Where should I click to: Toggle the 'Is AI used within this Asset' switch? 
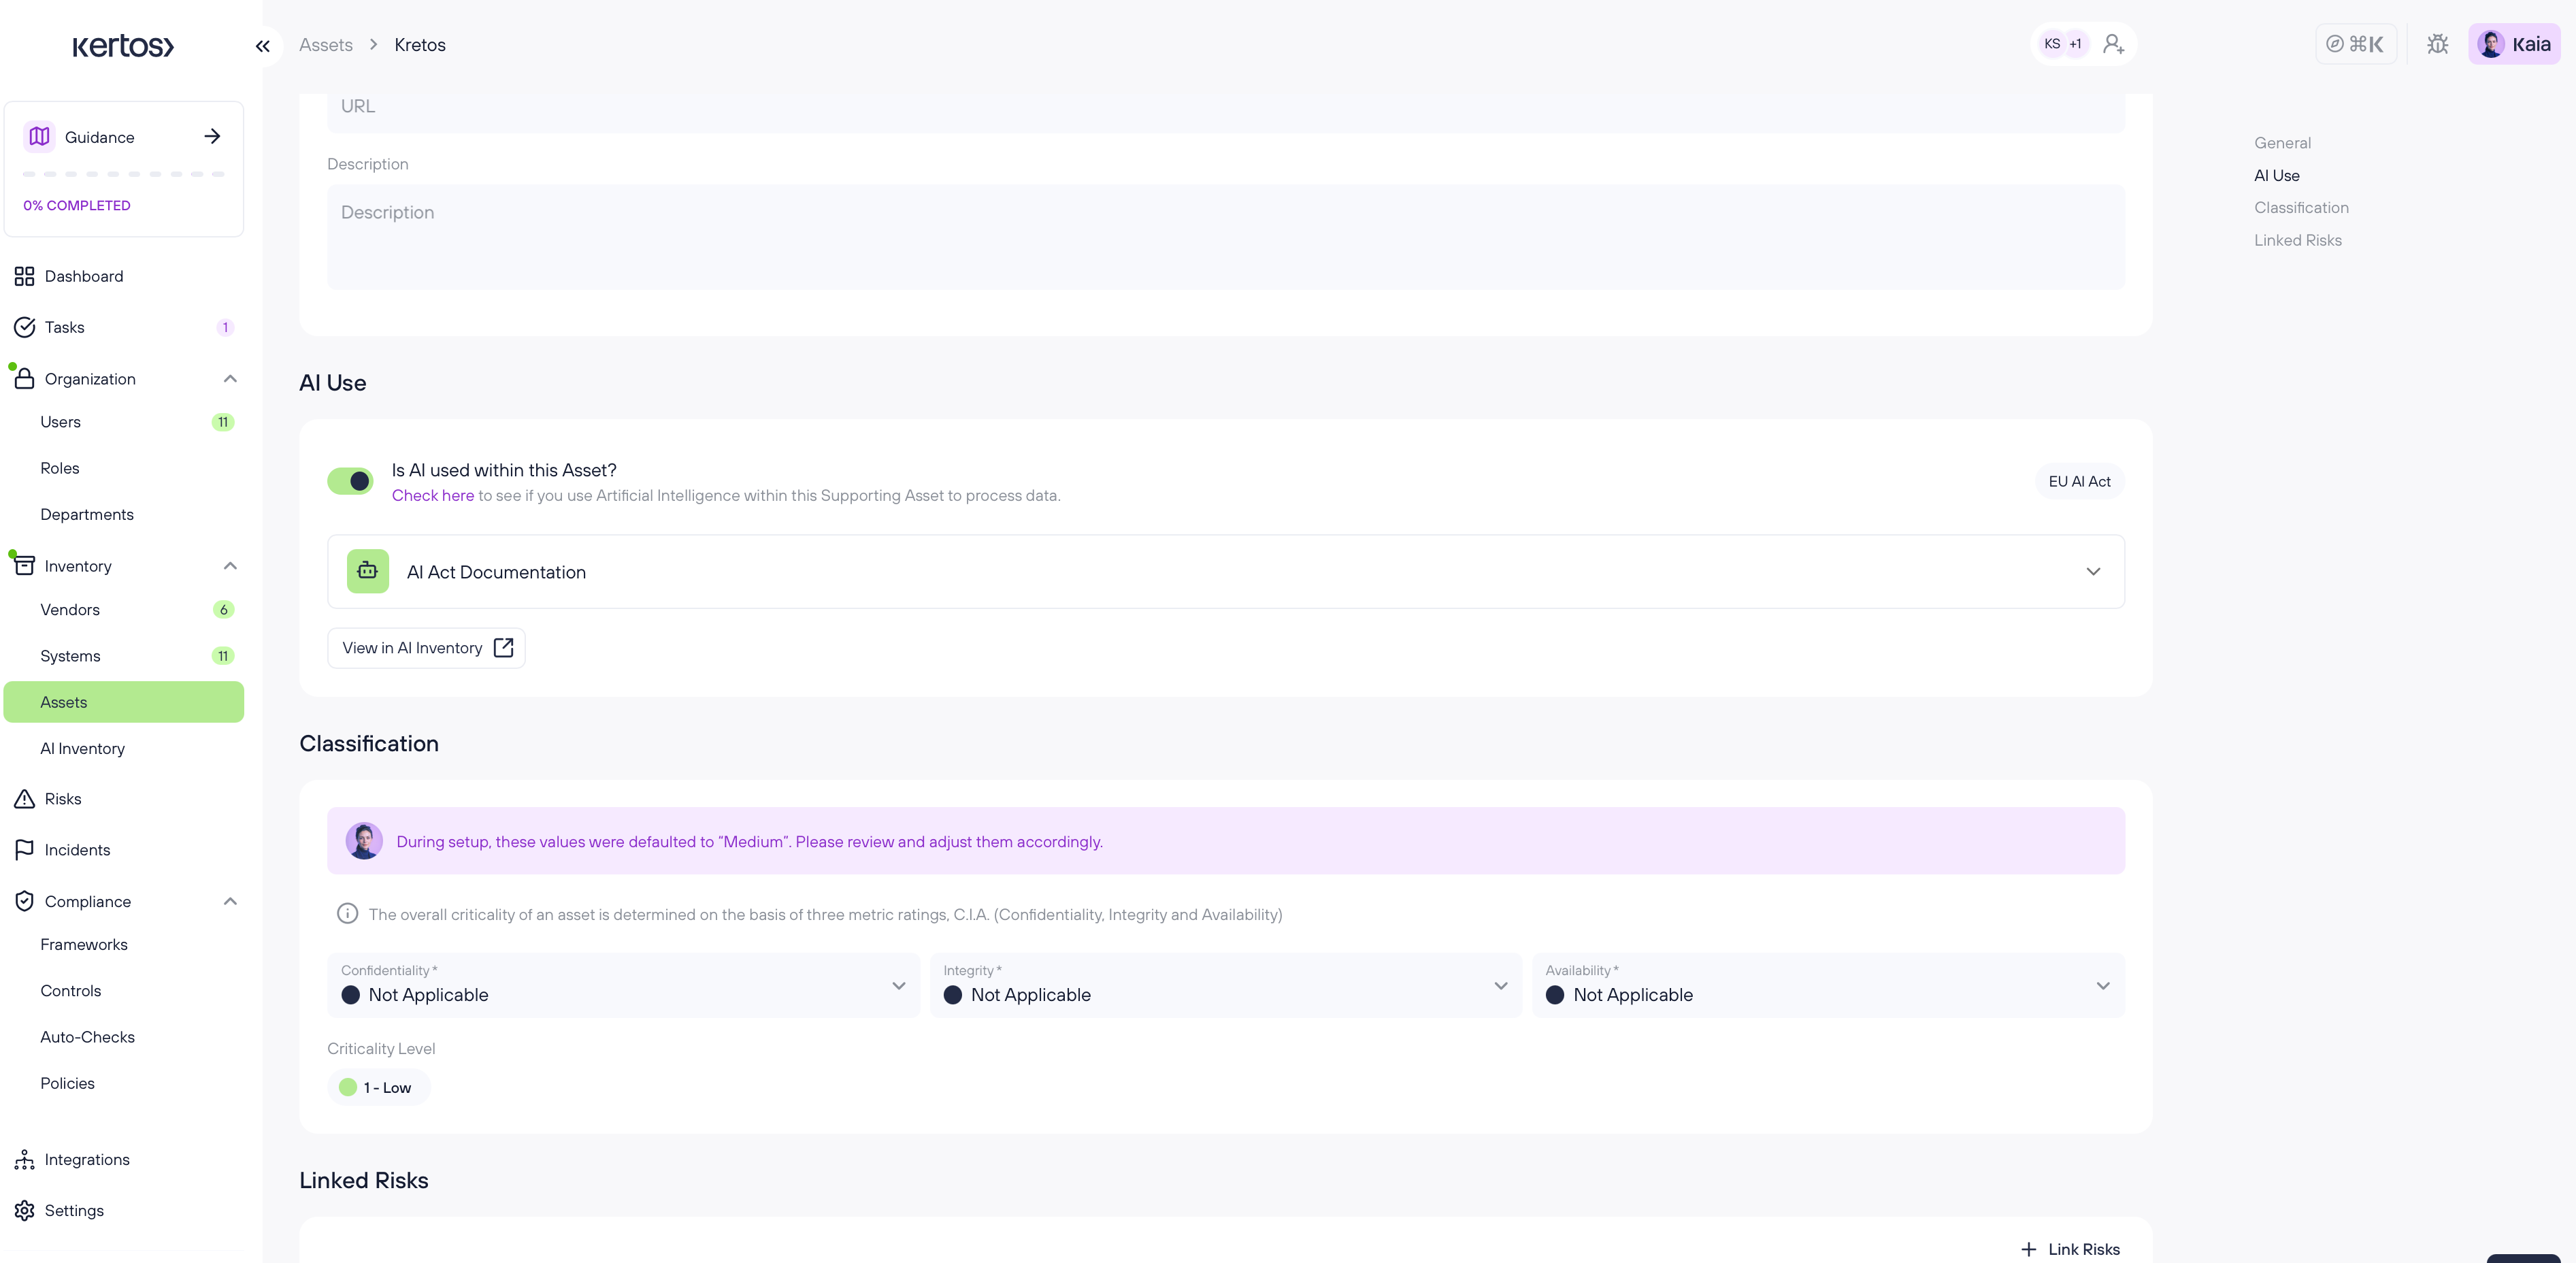point(350,481)
